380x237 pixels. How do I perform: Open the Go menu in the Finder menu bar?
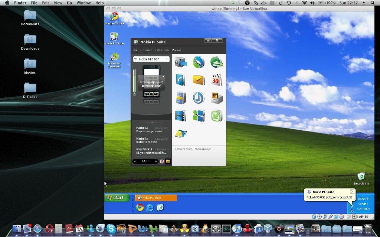pyautogui.click(x=69, y=3)
